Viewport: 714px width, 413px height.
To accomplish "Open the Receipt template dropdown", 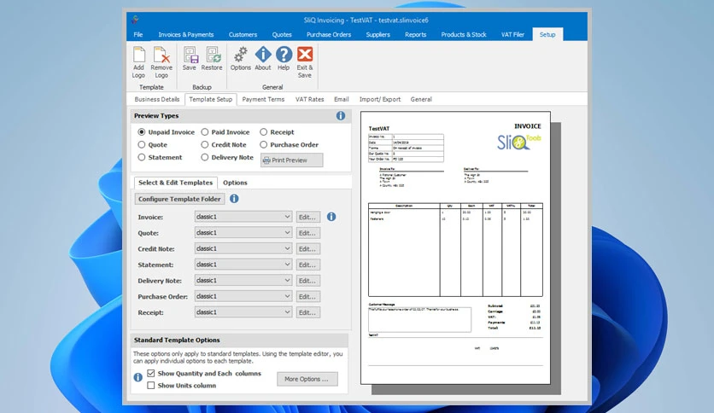I will pyautogui.click(x=243, y=312).
